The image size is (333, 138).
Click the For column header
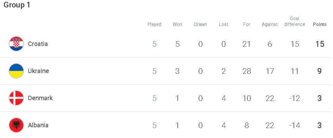pos(246,24)
